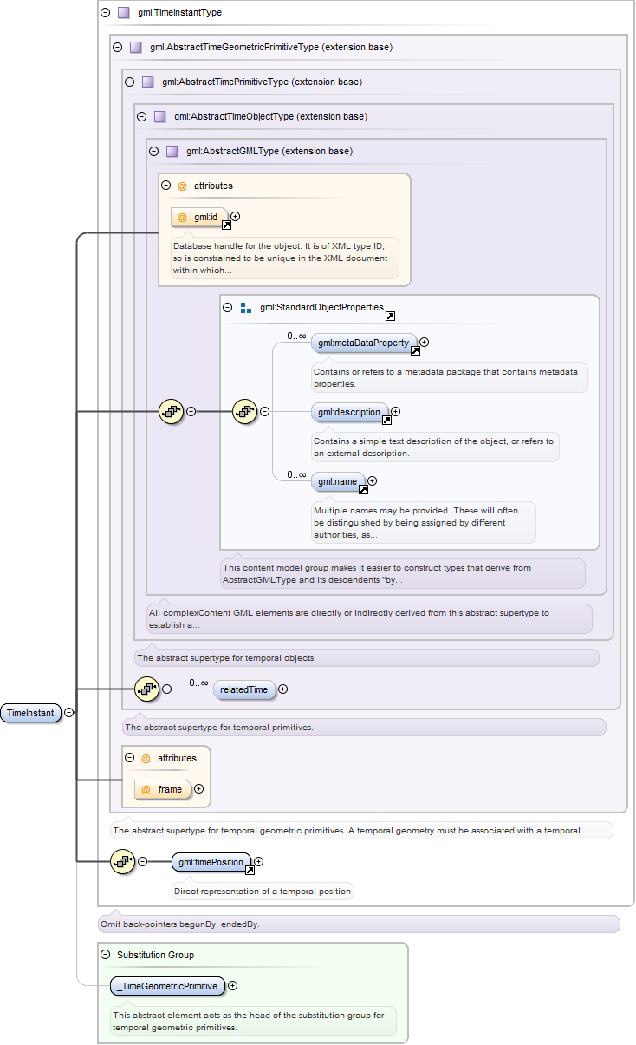Click the gml:TimeInstantType title label
The height and width of the screenshot is (1045, 636).
(179, 12)
